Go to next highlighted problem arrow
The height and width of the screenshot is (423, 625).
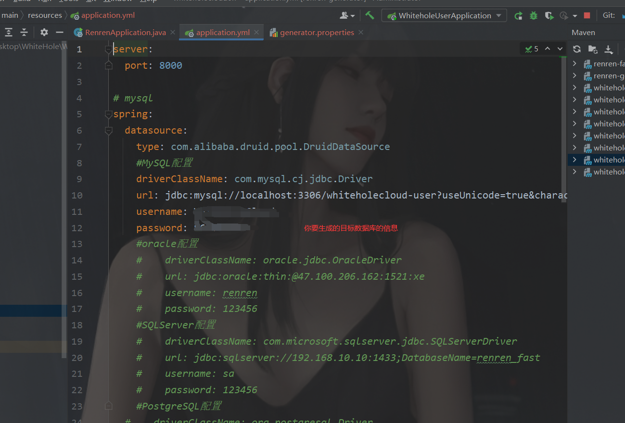(560, 49)
